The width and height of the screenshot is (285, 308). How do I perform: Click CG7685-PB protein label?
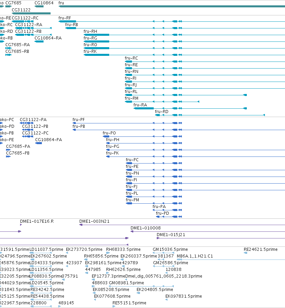tap(18, 153)
